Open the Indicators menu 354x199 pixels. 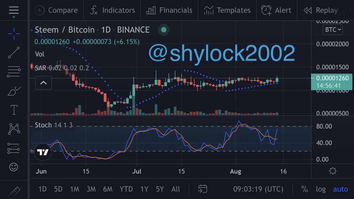click(x=113, y=10)
